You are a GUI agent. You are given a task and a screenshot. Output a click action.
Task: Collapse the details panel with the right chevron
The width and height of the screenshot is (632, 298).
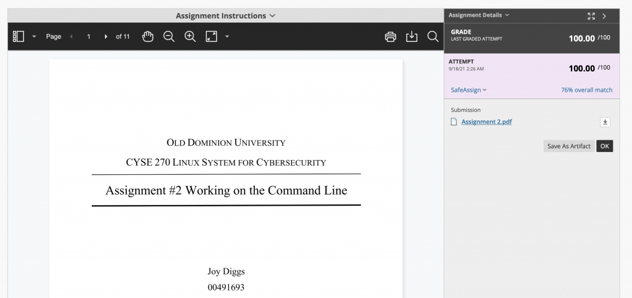coord(604,16)
